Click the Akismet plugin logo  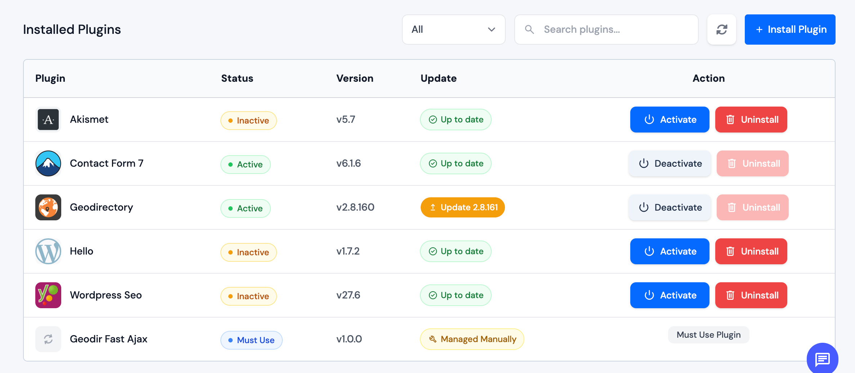pos(48,120)
